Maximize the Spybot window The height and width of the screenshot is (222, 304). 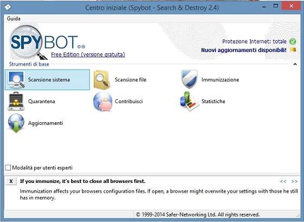276,6
